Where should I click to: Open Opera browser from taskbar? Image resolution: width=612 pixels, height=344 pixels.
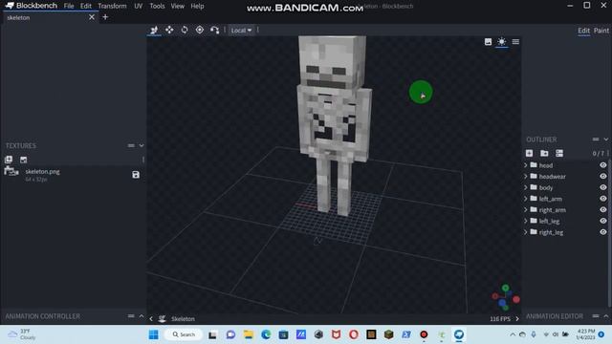click(354, 334)
